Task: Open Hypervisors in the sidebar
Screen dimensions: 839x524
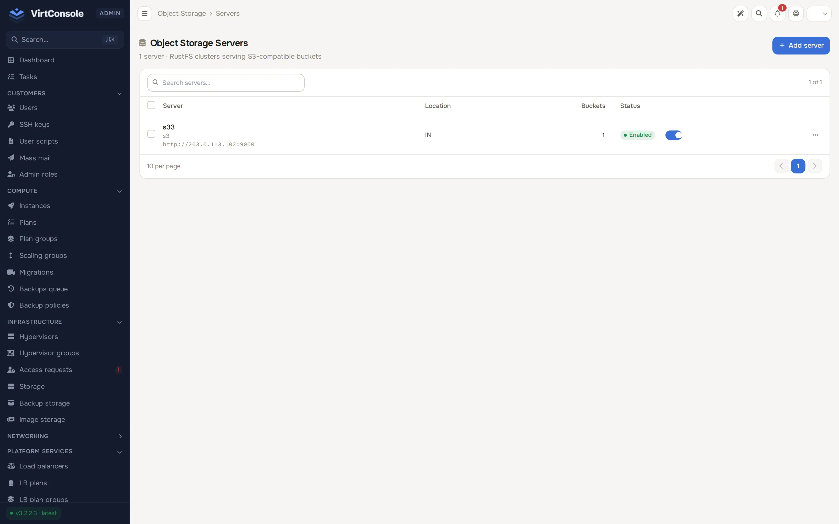Action: coord(65,336)
